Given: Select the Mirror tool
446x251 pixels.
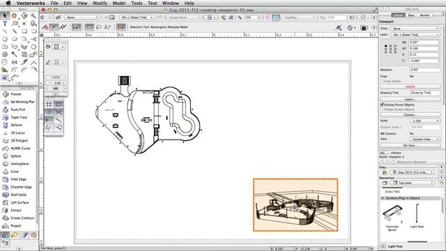Looking at the screenshot, I should tap(14, 62).
